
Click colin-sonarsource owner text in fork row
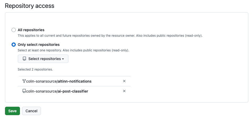click(x=41, y=81)
